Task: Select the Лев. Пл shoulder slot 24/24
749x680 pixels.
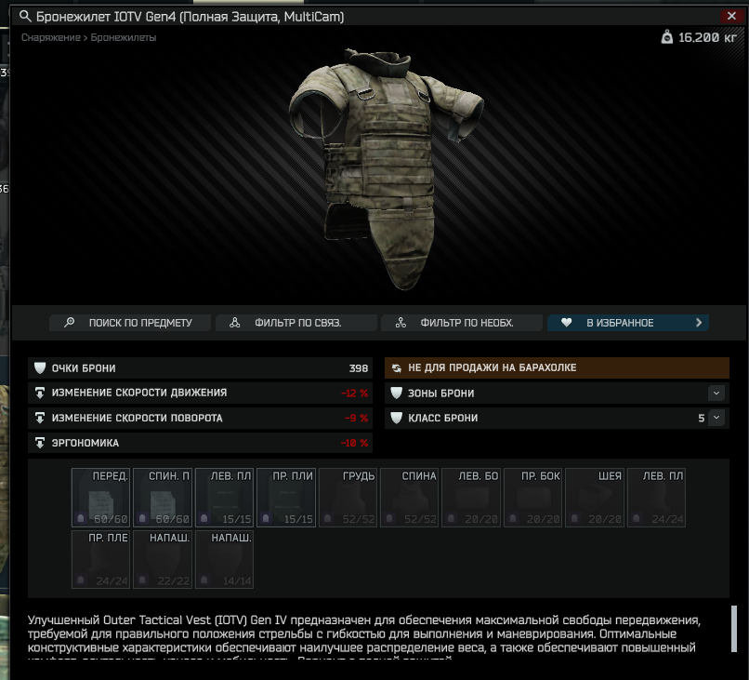Action: (x=656, y=498)
